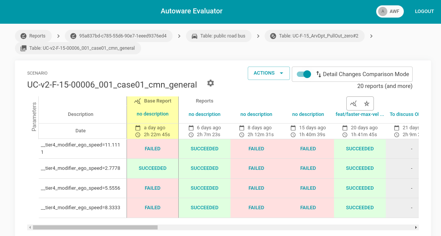Open the feat/faster-max-vel report description link
This screenshot has width=441, height=236.
(360, 114)
